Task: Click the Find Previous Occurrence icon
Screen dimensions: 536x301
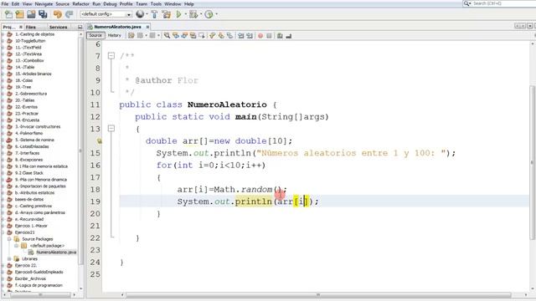Action: pos(176,35)
